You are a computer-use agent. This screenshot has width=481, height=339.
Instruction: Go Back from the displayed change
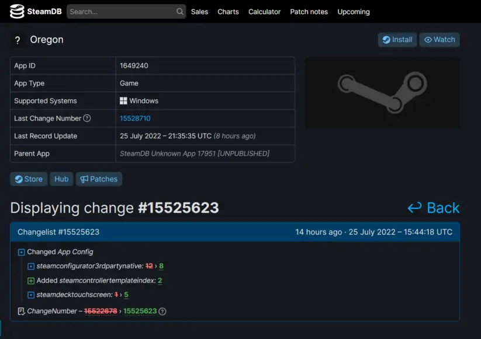tap(433, 208)
